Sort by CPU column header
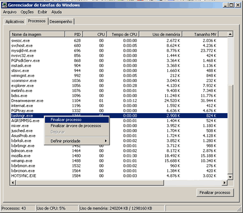This screenshot has width=243, height=213. pyautogui.click(x=95, y=34)
